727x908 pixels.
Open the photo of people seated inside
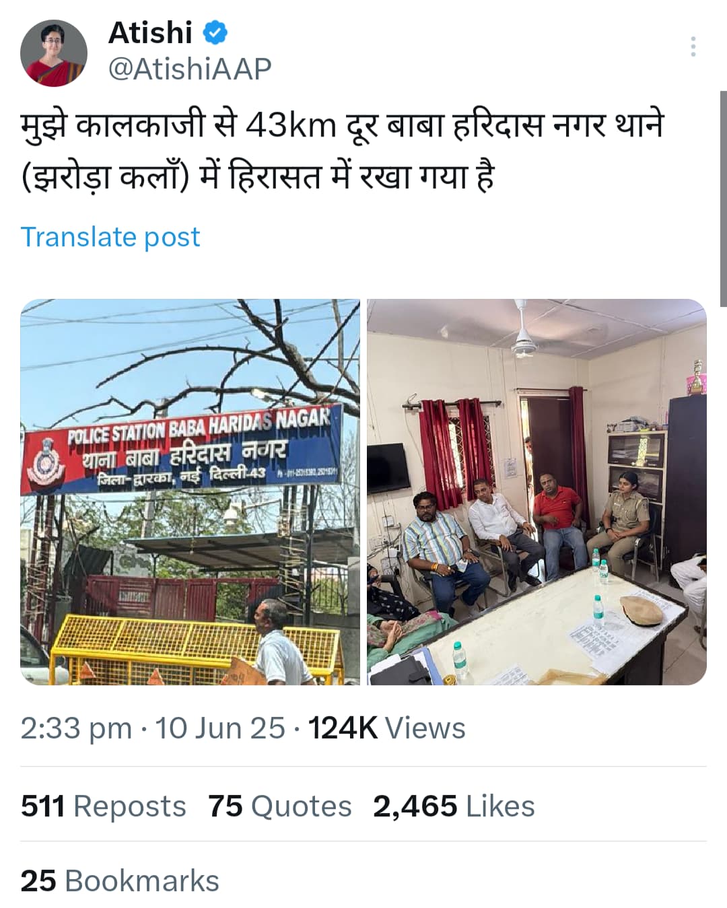point(536,492)
